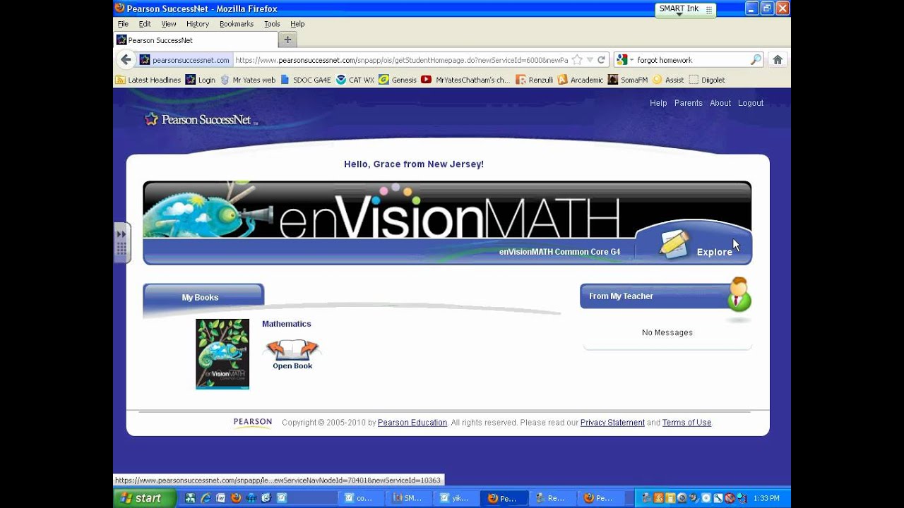Click the Pearson SuccessNet logo

[201, 119]
